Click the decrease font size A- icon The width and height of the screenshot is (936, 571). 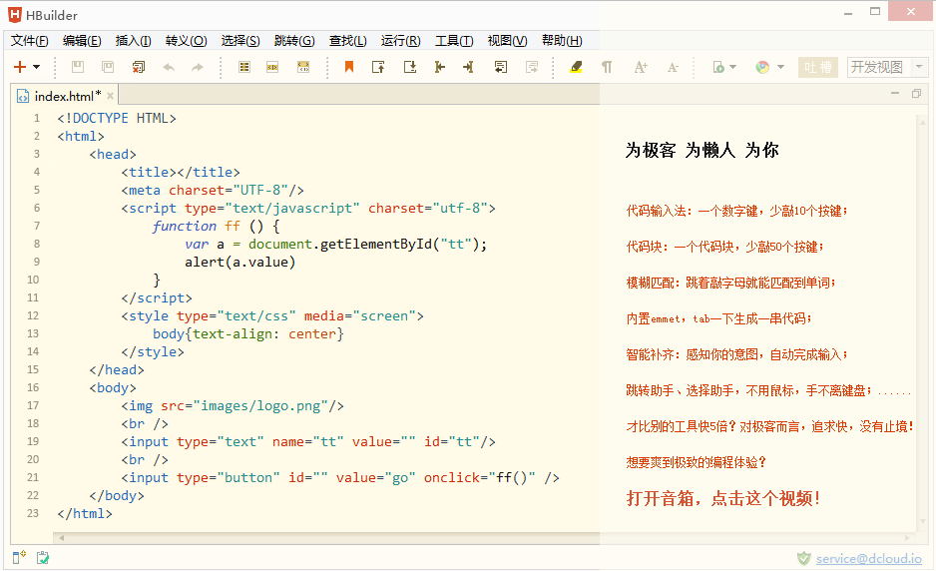coord(673,68)
